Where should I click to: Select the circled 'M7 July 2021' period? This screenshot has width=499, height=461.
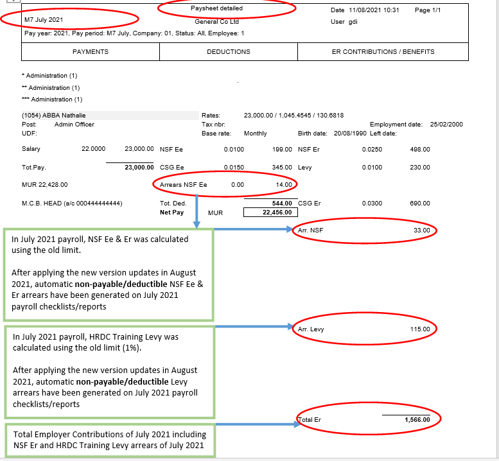44,21
